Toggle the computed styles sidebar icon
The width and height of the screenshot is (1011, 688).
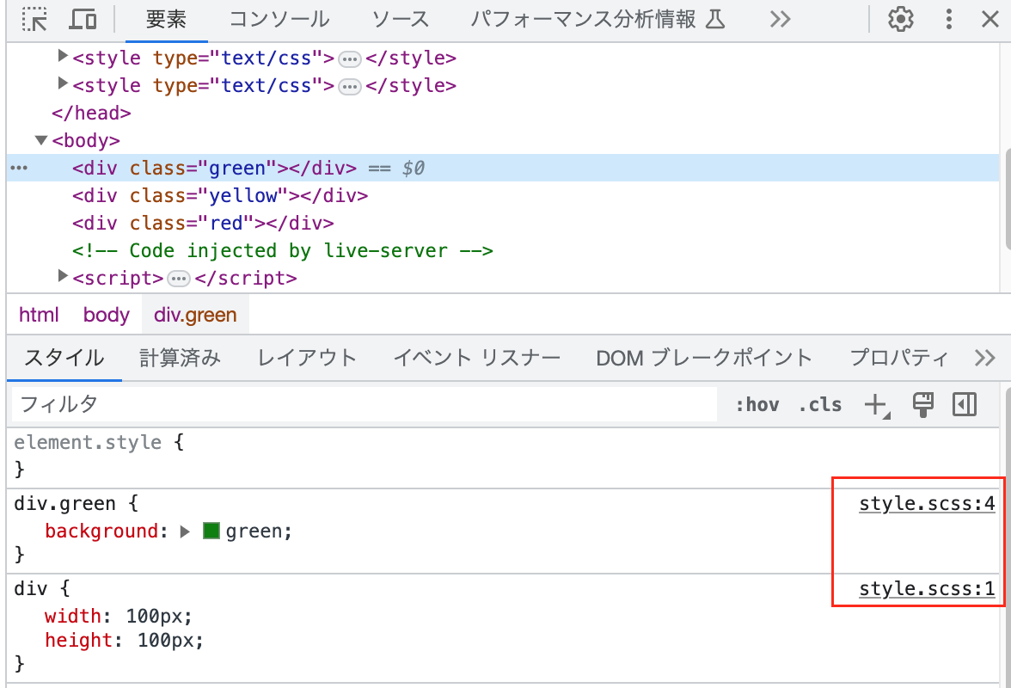click(x=965, y=405)
